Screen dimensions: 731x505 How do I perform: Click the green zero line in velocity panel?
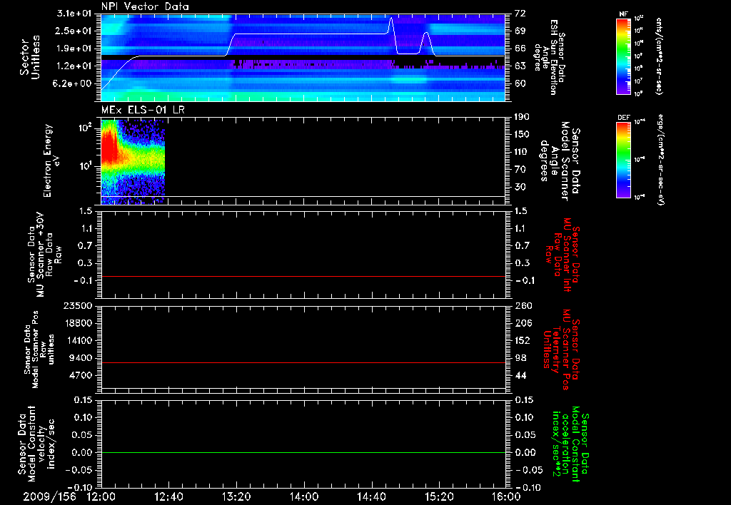pyautogui.click(x=303, y=452)
